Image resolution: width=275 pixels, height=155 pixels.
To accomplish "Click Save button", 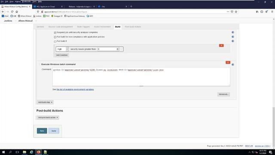I will [x=42, y=131].
